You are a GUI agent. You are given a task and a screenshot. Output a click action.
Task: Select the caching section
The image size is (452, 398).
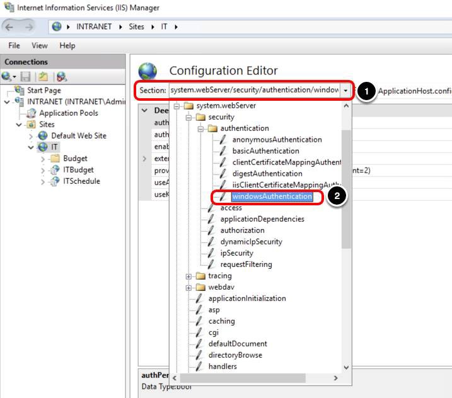pos(221,321)
